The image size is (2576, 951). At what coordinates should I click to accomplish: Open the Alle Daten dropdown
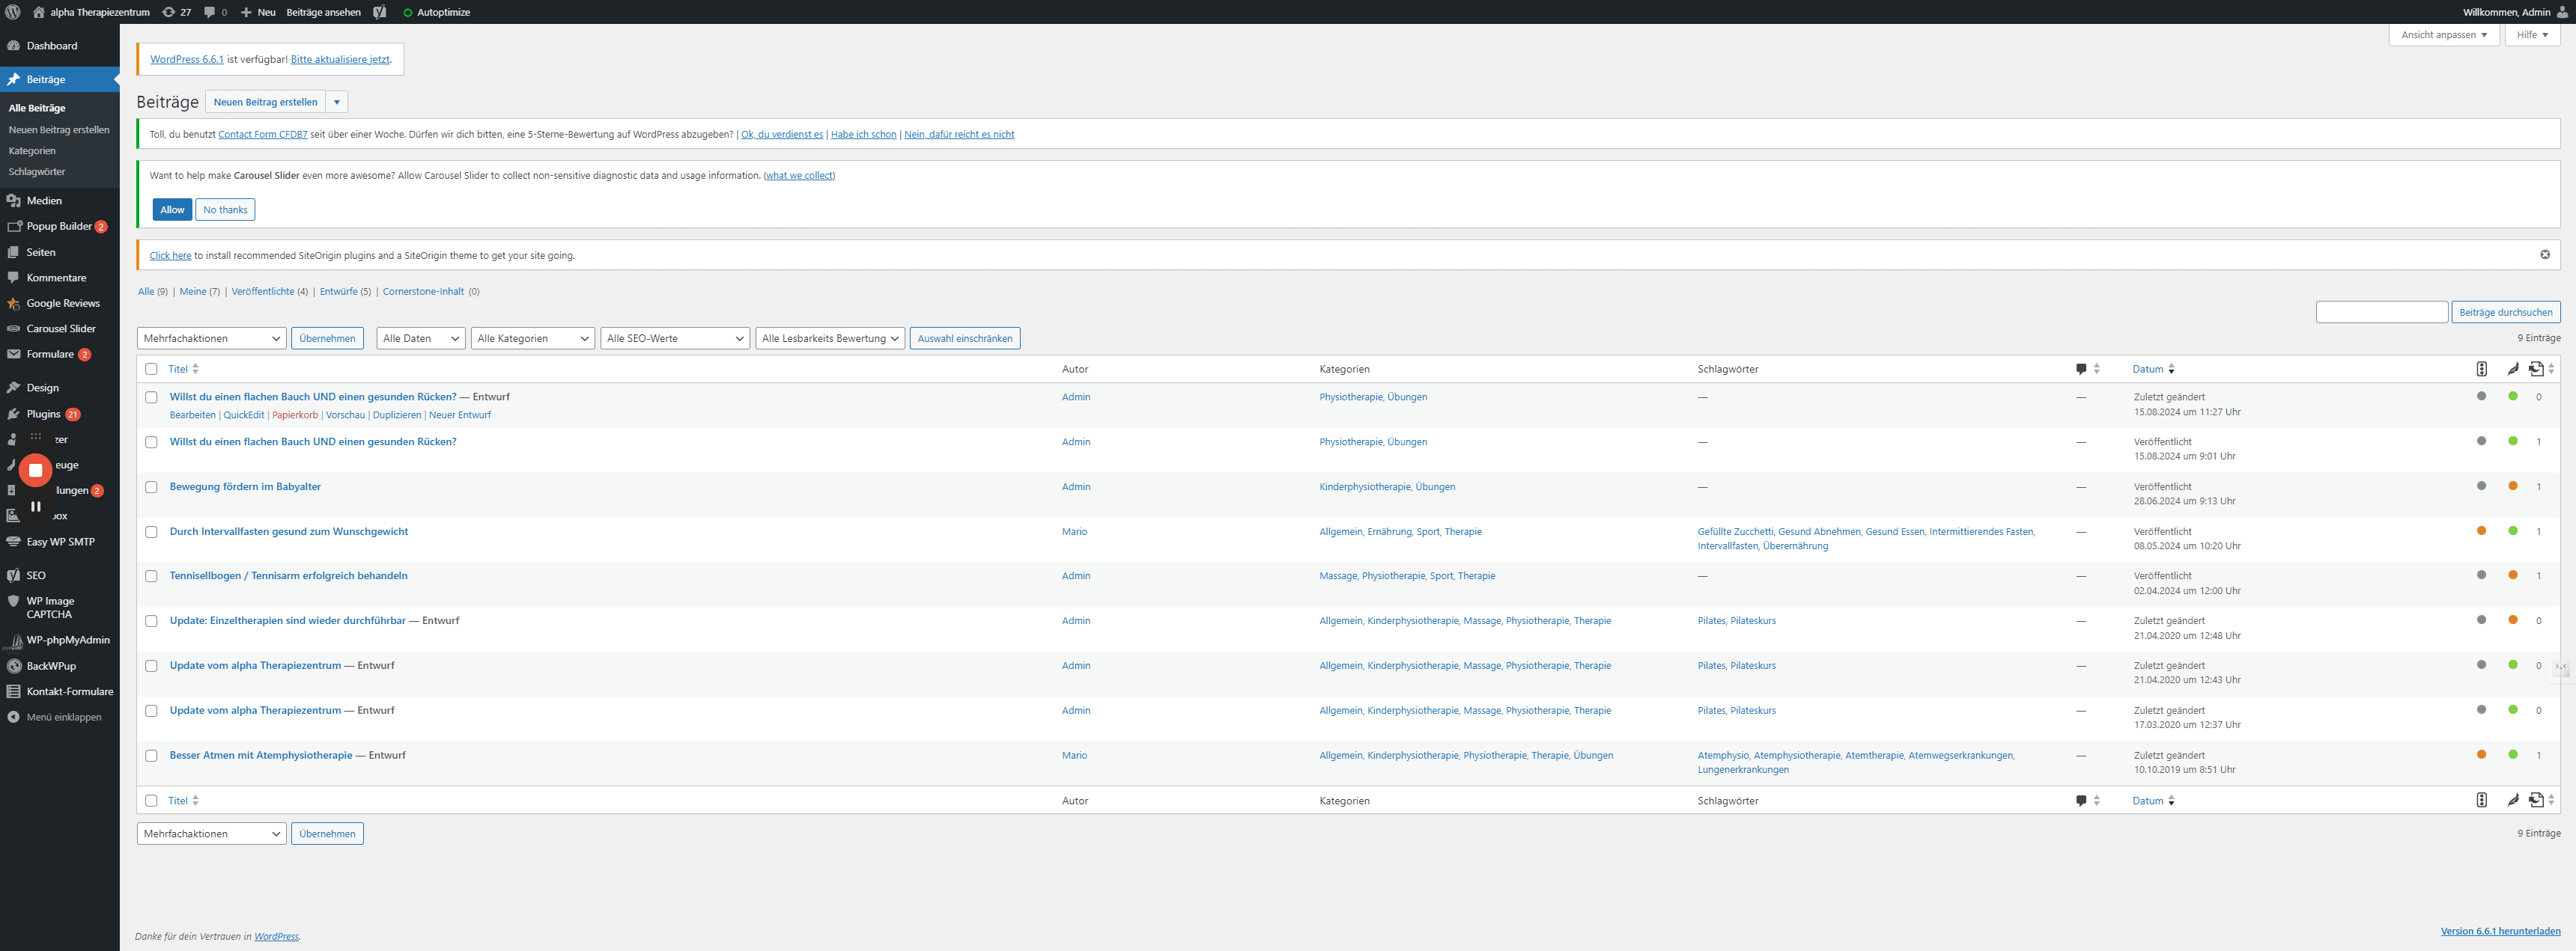[x=420, y=339]
